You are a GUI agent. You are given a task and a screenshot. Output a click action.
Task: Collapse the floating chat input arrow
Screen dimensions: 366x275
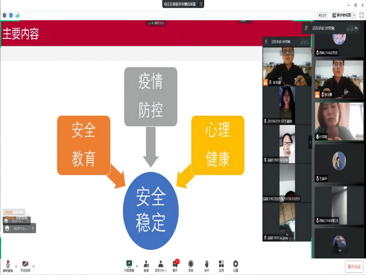point(33,228)
